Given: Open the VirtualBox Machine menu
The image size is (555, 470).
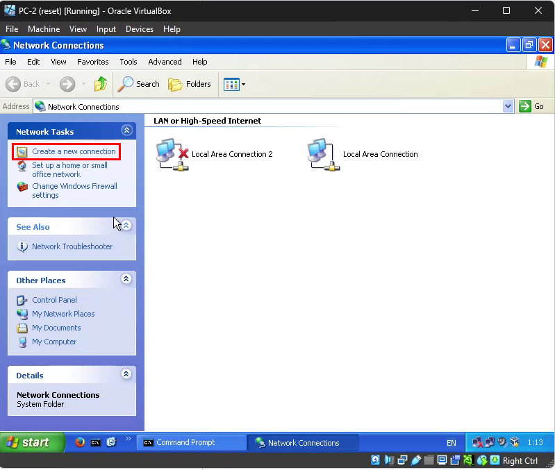Looking at the screenshot, I should click(44, 29).
